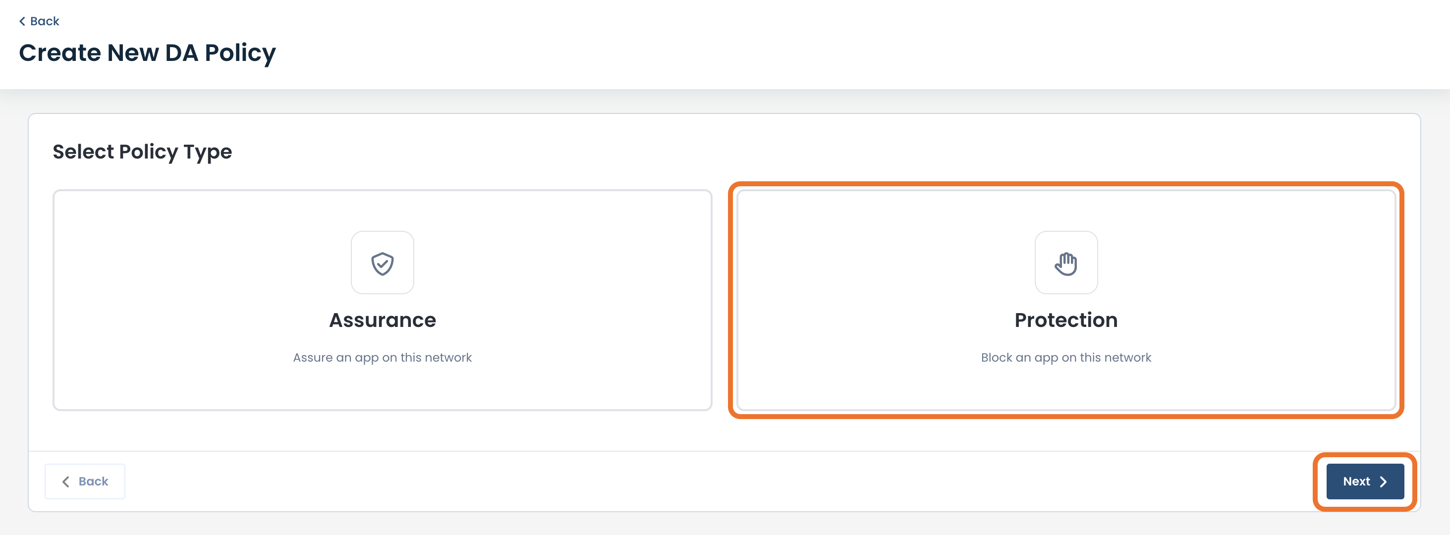Select the Assurance policy type card
Image resolution: width=1450 pixels, height=535 pixels.
(x=382, y=300)
